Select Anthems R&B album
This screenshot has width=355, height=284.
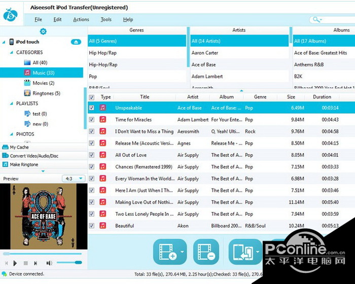tap(324, 64)
